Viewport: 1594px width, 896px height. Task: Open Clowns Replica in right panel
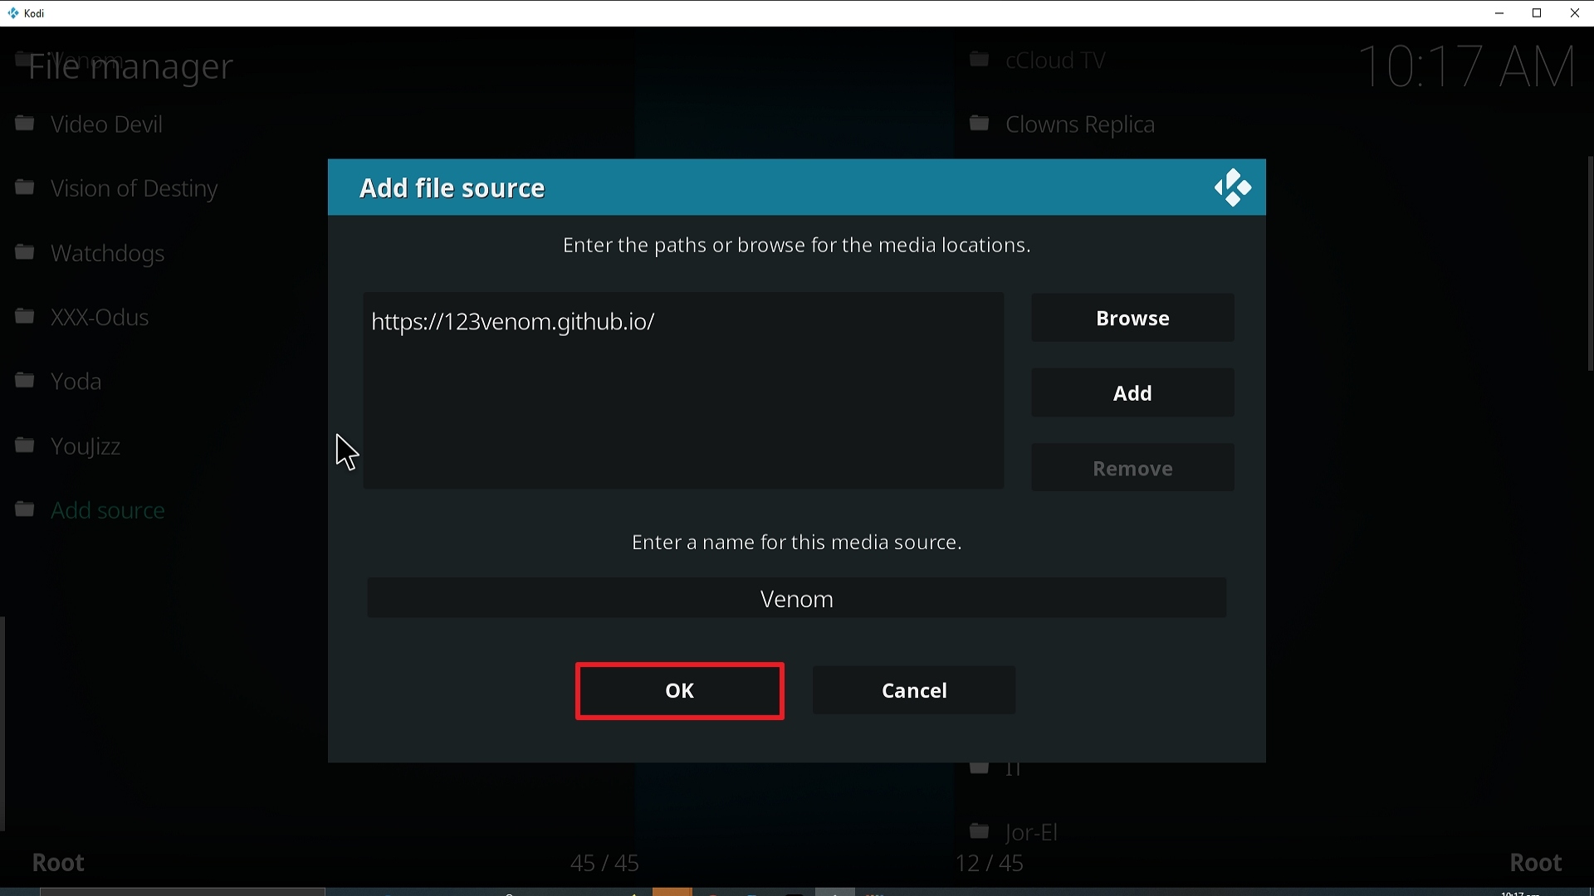pos(1080,125)
